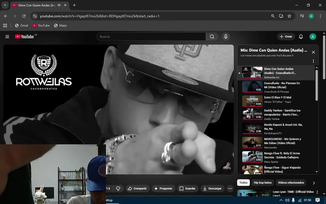The height and width of the screenshot is (204, 326).
Task: Open the YouTube account avatar menu
Action: tap(313, 37)
